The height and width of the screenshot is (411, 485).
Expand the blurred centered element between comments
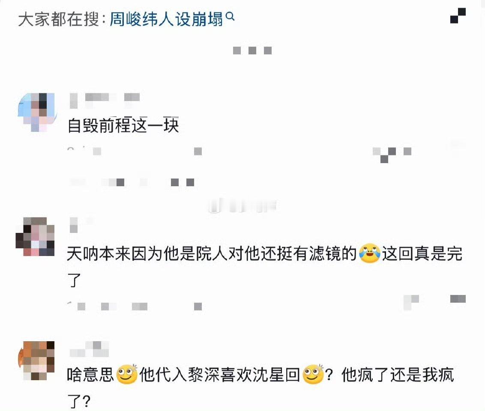pos(242,206)
